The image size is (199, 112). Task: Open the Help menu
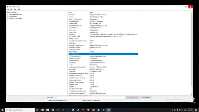point(19,9)
